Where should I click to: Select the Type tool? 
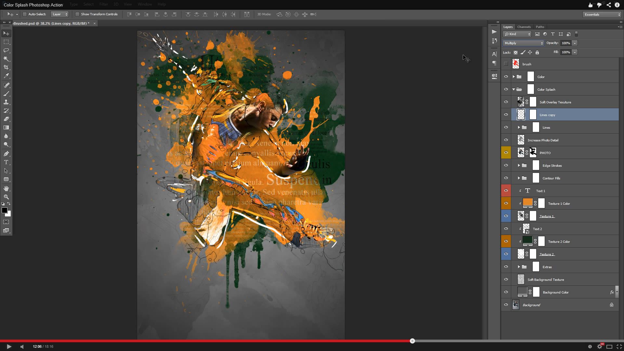pyautogui.click(x=6, y=162)
